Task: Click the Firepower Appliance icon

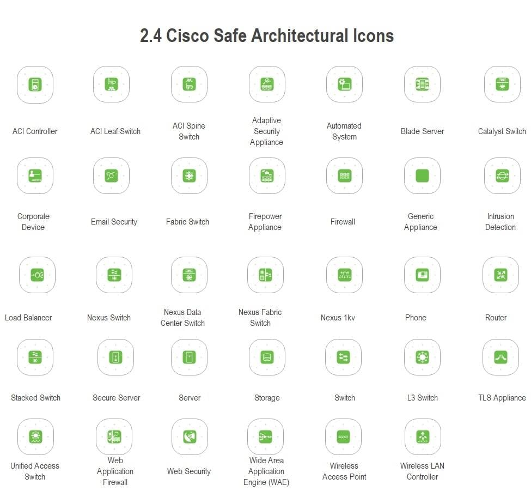Action: [x=267, y=175]
